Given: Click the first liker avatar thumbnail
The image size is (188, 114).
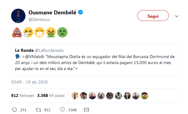Looking at the screenshot, I should (x=75, y=96).
